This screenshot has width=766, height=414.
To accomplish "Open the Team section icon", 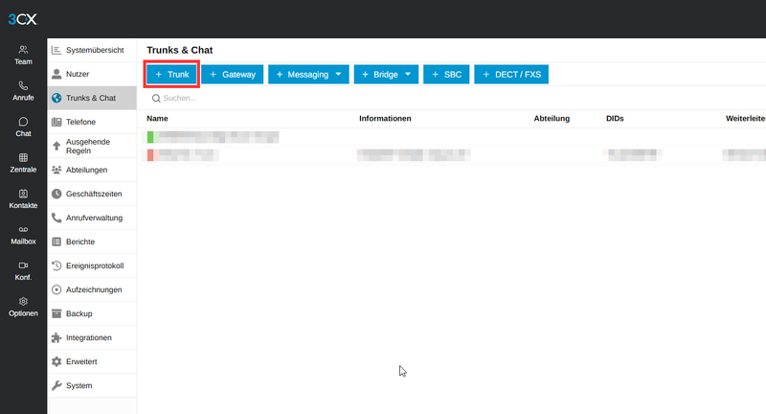I will click(x=23, y=50).
